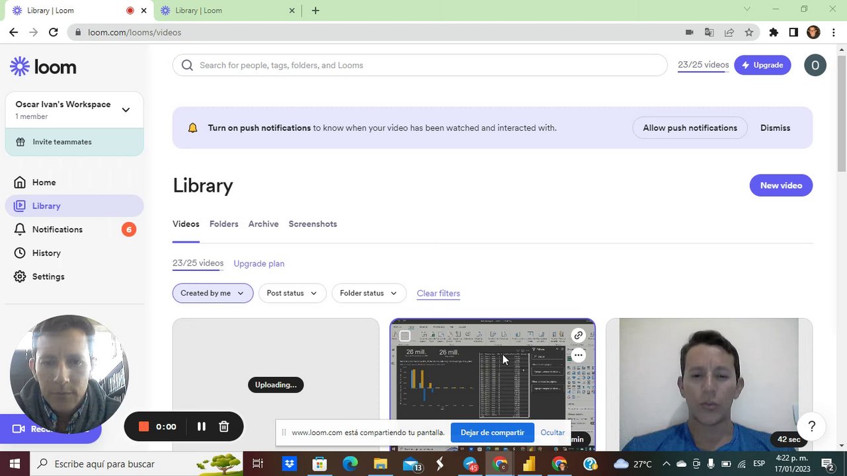Open Settings in the sidebar

click(48, 276)
